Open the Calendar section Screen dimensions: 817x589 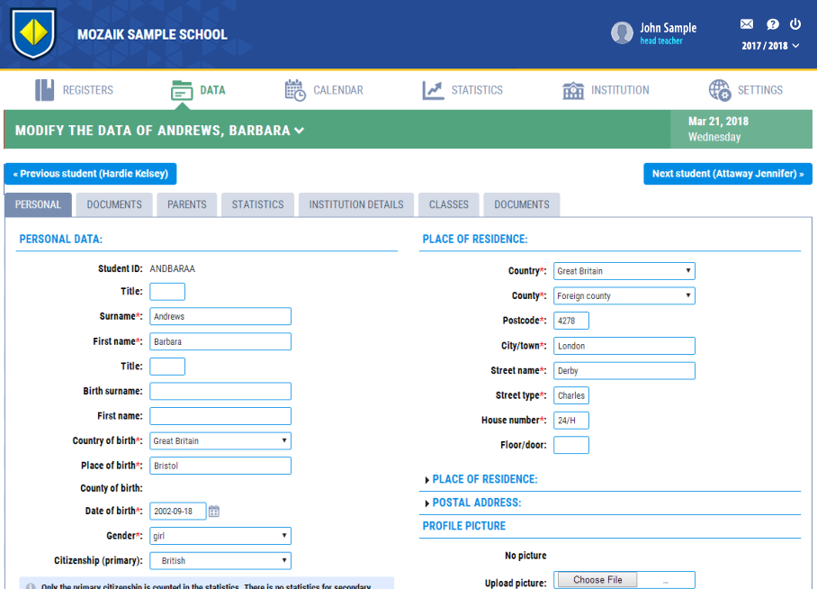coord(324,90)
